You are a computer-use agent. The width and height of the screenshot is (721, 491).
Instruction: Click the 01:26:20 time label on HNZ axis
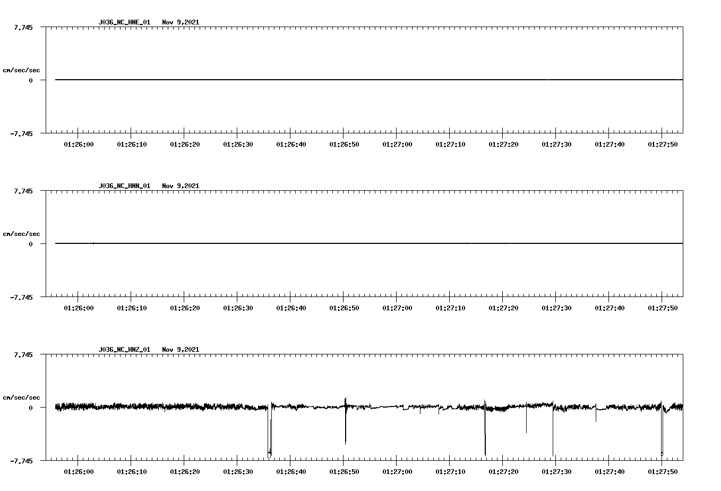(185, 472)
